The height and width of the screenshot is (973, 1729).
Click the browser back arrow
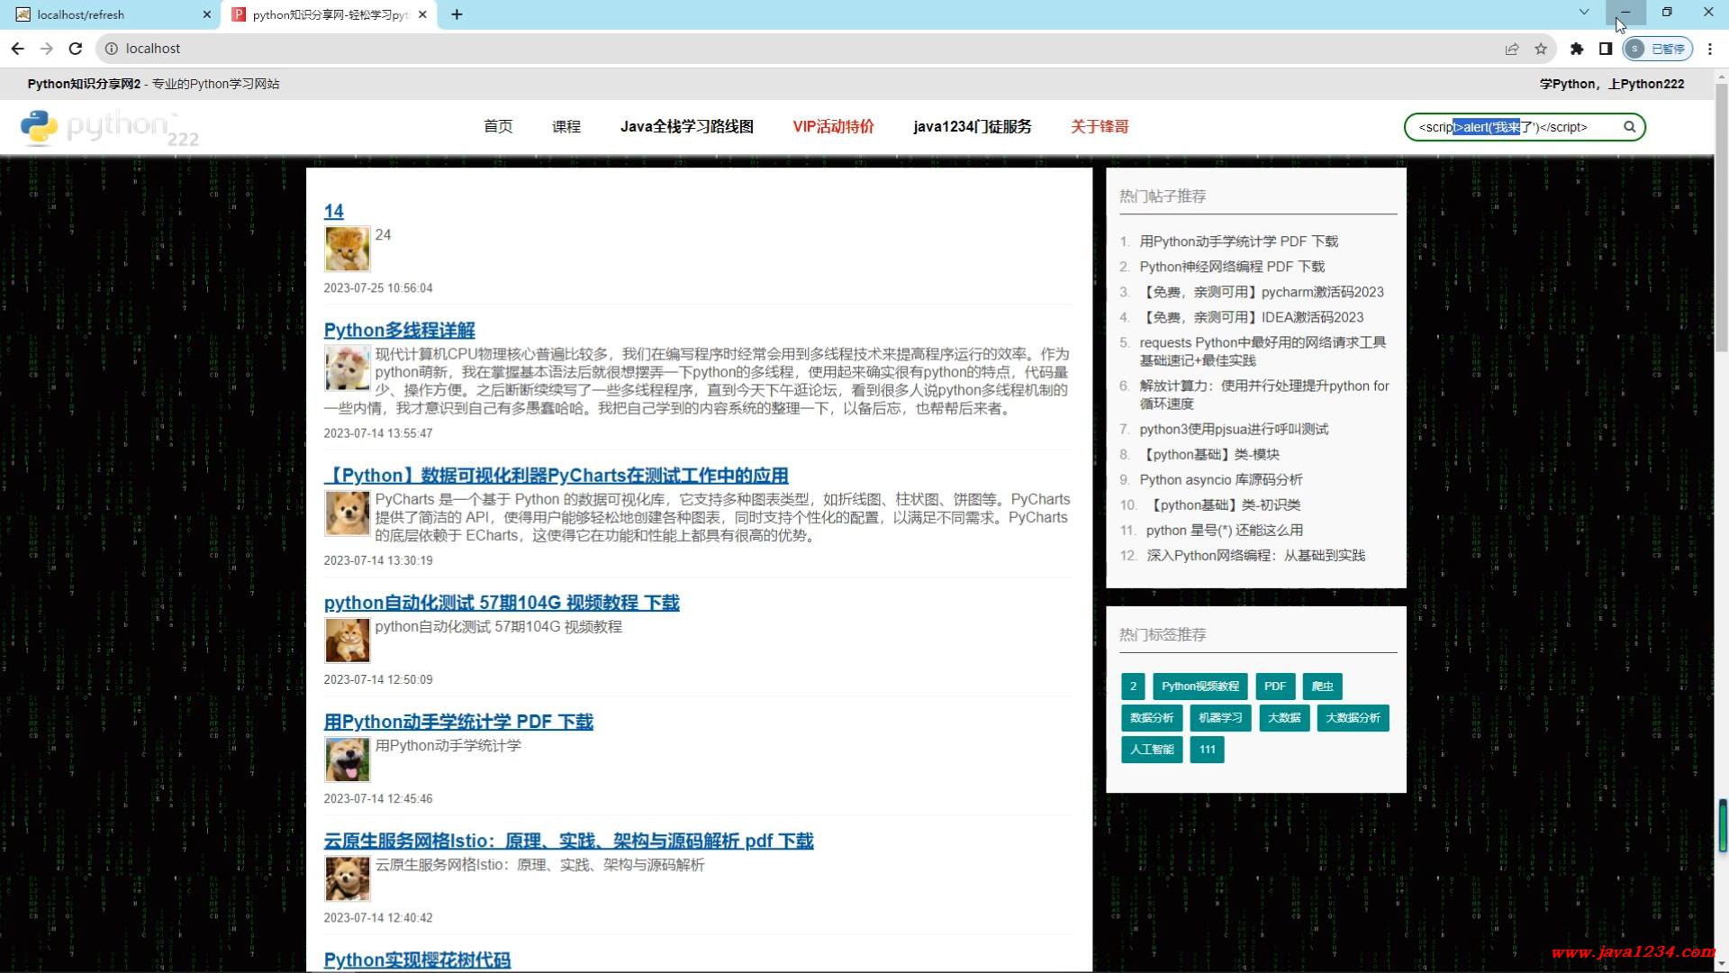click(x=18, y=49)
